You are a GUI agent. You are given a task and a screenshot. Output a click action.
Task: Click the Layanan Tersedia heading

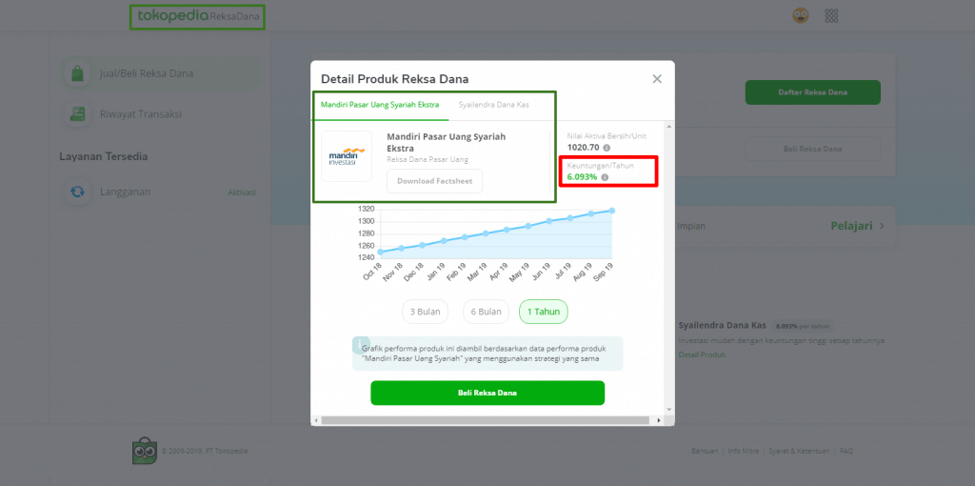tap(103, 156)
